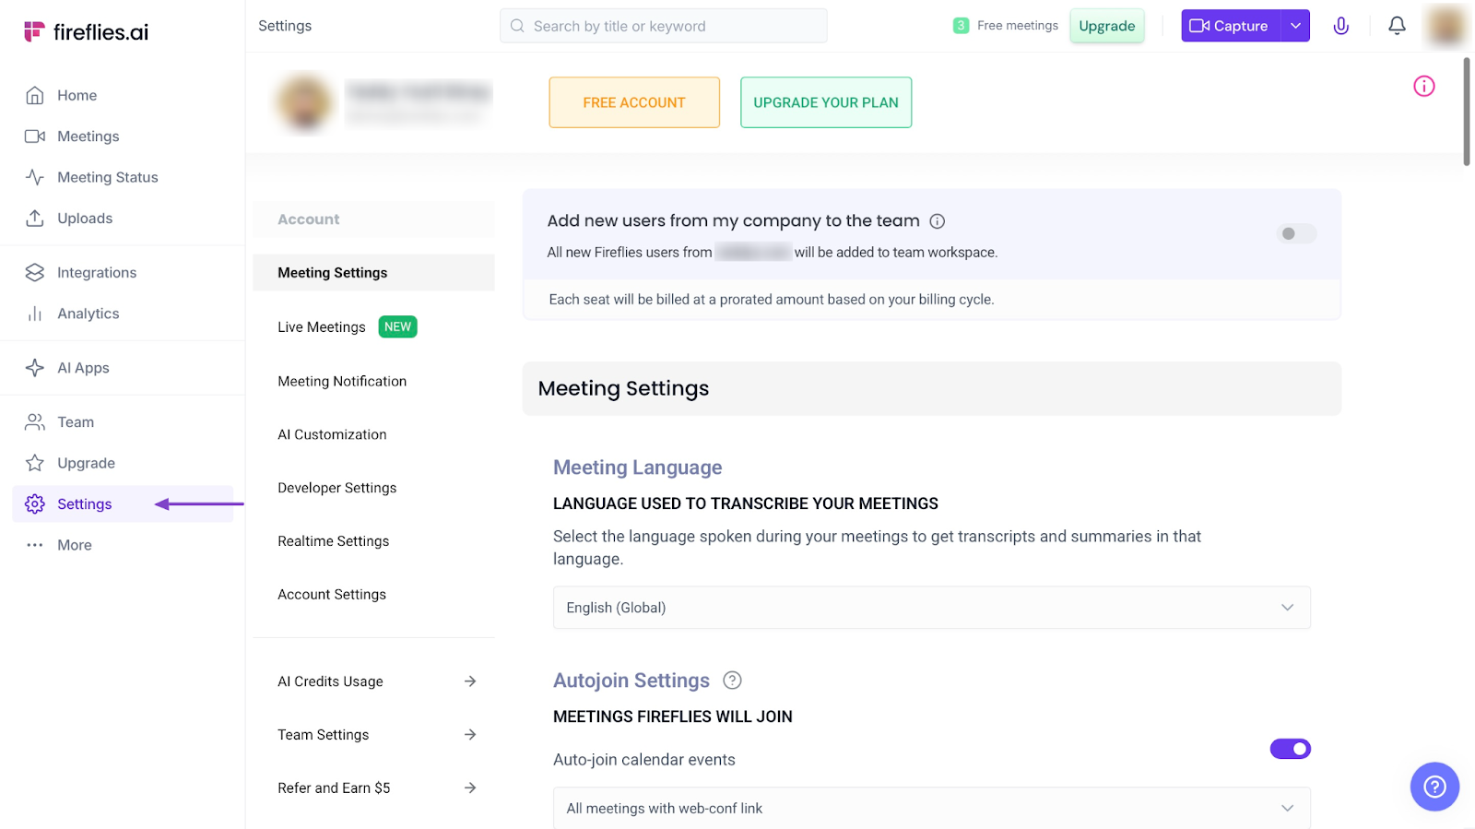
Task: Click the profile avatar in top right corner
Action: 1446,26
